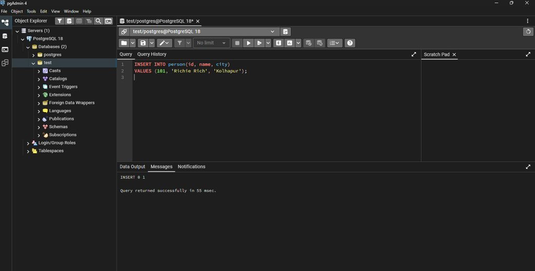Click the connection status icon left of connection dropdown
Viewport: 535px width, 271px height.
tap(124, 32)
